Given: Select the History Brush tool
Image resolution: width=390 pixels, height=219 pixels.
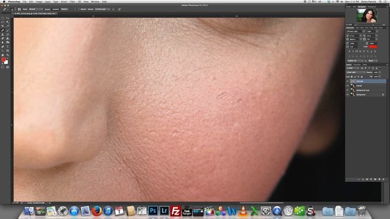Looking at the screenshot, I should [8, 35].
